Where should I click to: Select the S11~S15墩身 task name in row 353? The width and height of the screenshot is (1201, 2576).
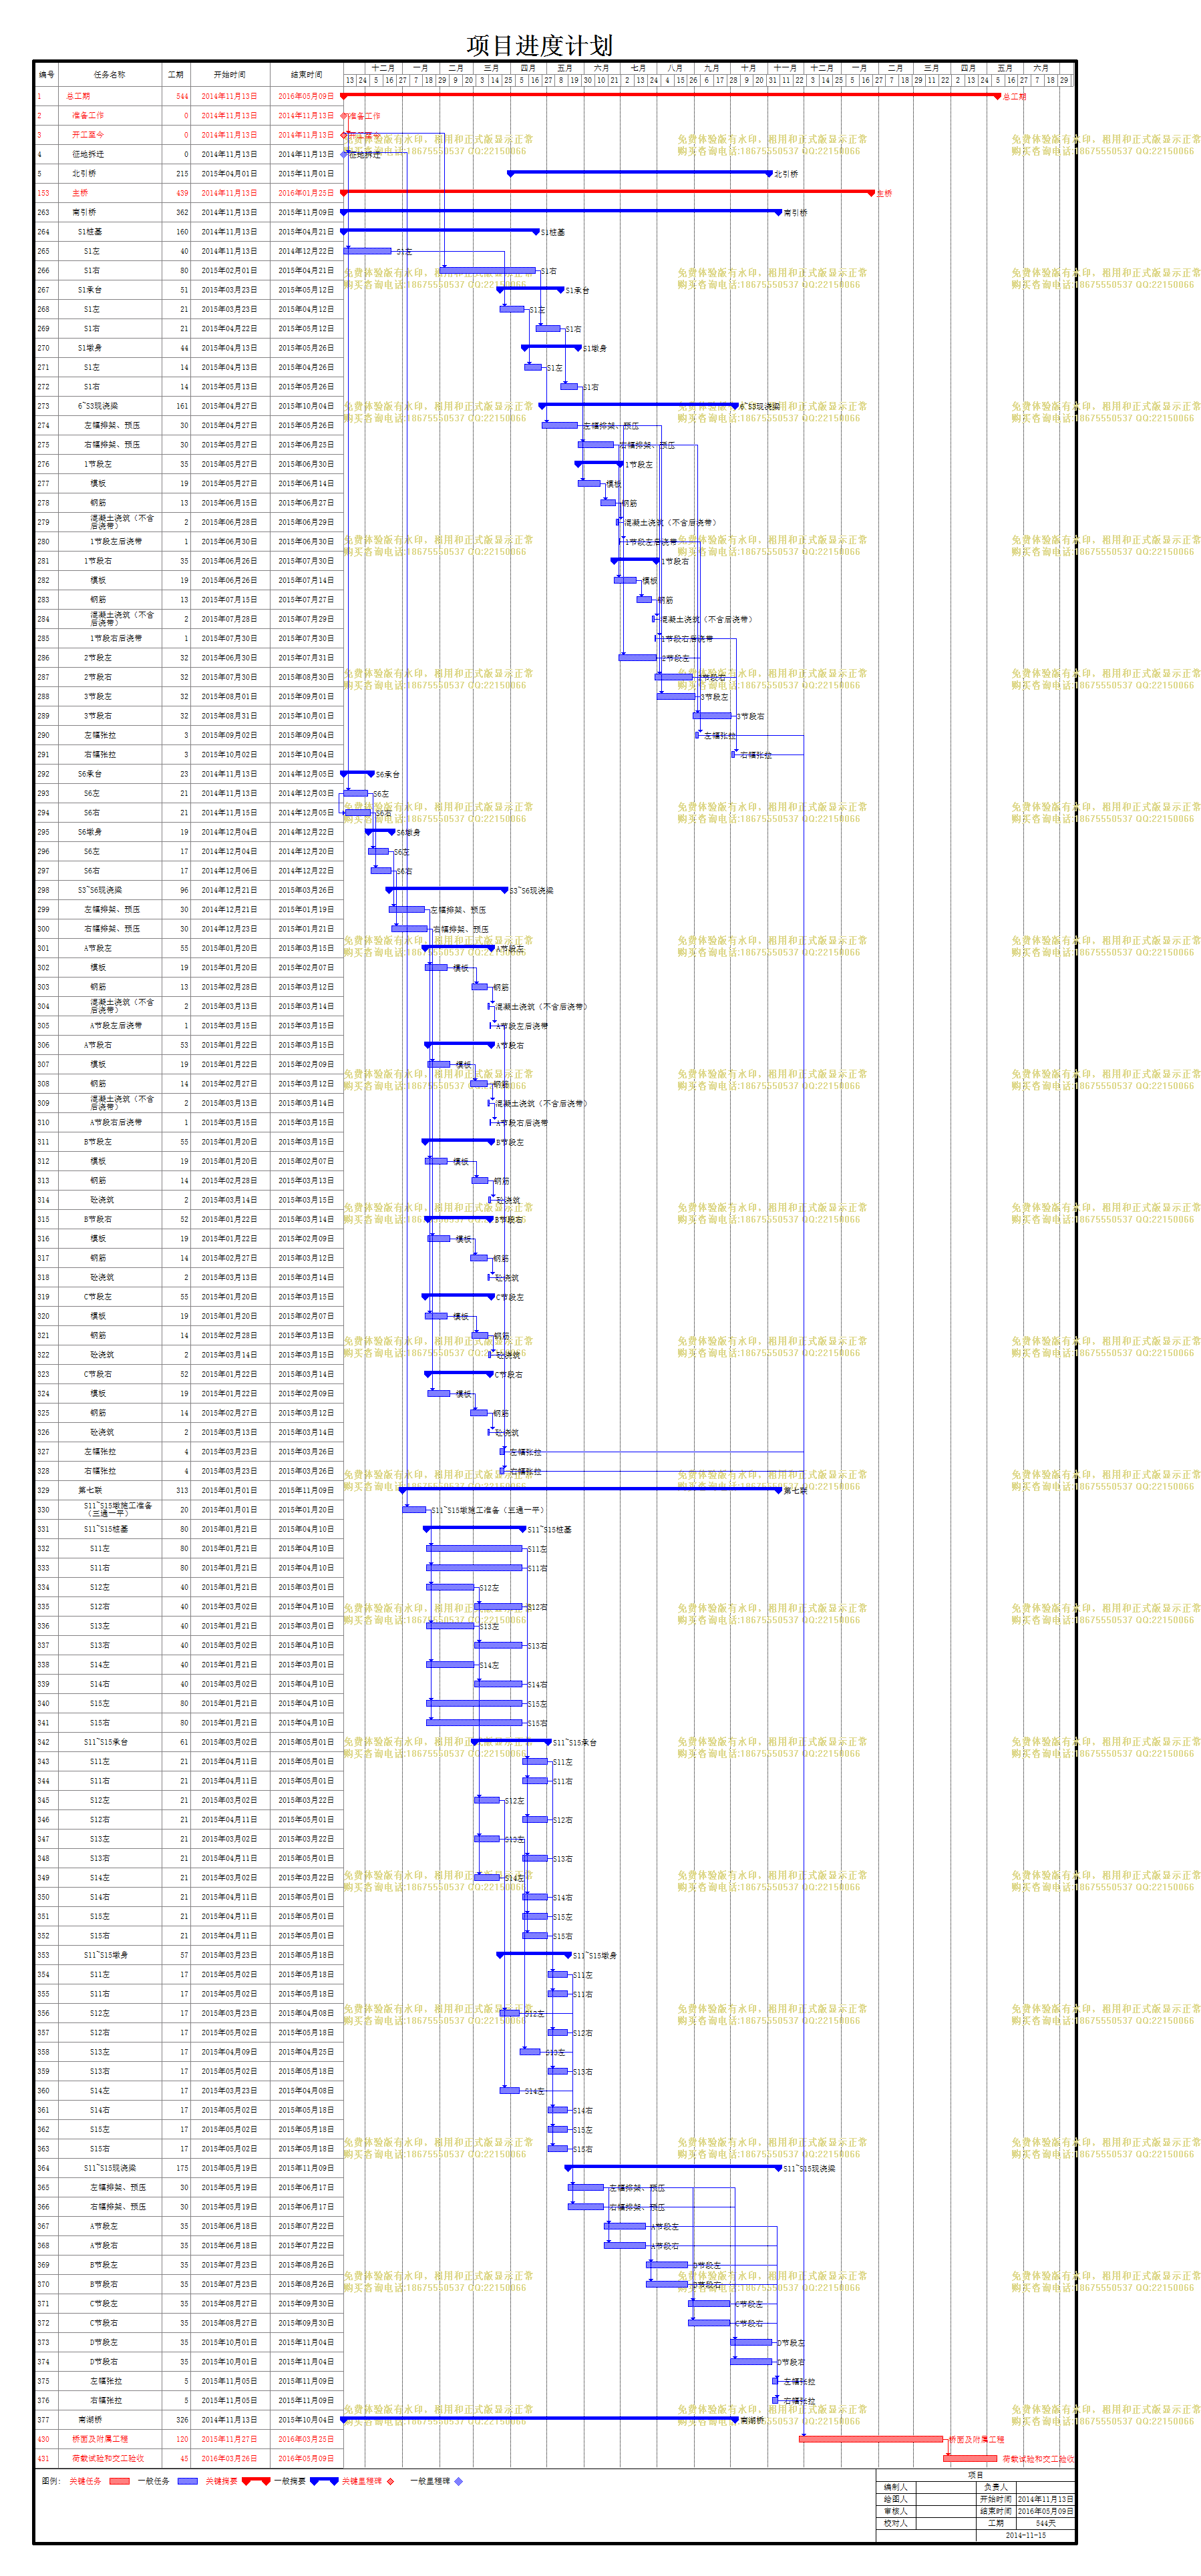click(x=106, y=1955)
